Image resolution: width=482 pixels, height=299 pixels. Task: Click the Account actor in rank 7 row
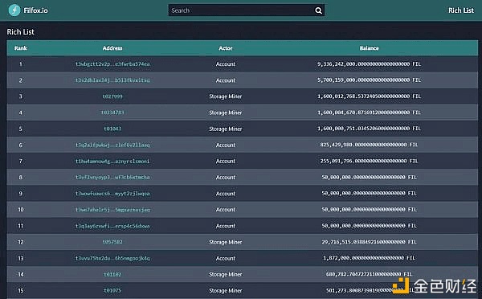226,161
